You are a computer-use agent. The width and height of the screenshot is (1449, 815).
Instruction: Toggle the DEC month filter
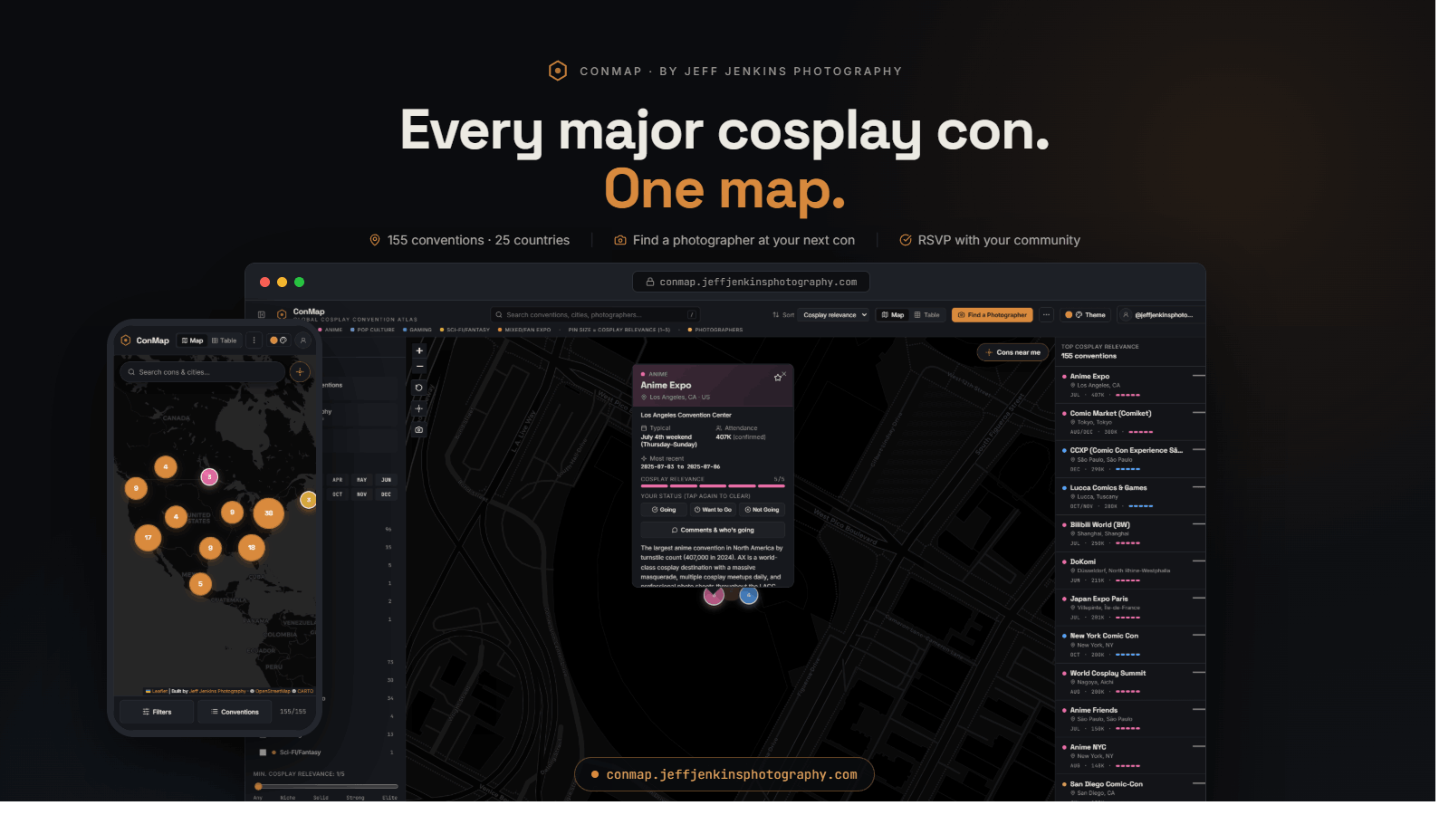coord(386,494)
